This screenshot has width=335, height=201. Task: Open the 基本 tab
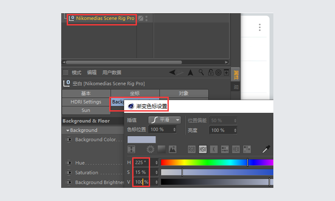pos(86,93)
